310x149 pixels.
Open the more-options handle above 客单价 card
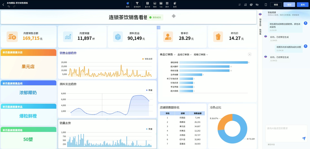(159, 27)
